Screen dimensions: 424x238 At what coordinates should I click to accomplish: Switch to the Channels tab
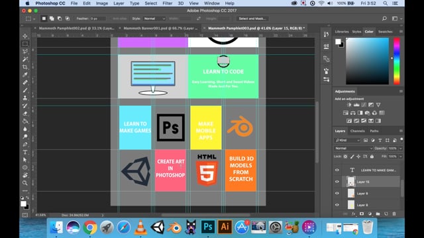coord(358,131)
